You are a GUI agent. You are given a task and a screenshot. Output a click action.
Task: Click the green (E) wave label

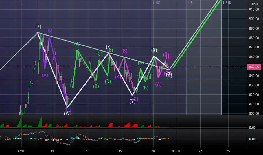point(110,50)
